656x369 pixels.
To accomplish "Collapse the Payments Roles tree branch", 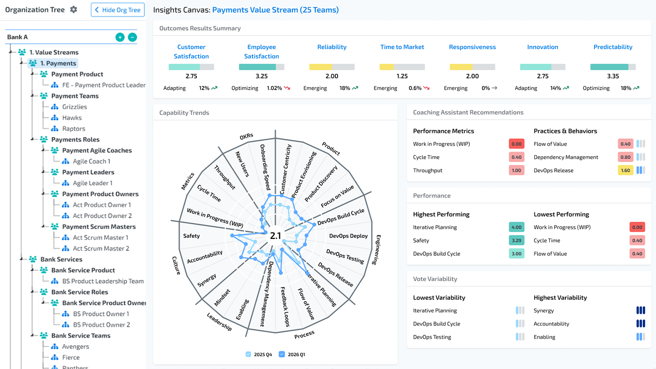I will click(x=32, y=140).
